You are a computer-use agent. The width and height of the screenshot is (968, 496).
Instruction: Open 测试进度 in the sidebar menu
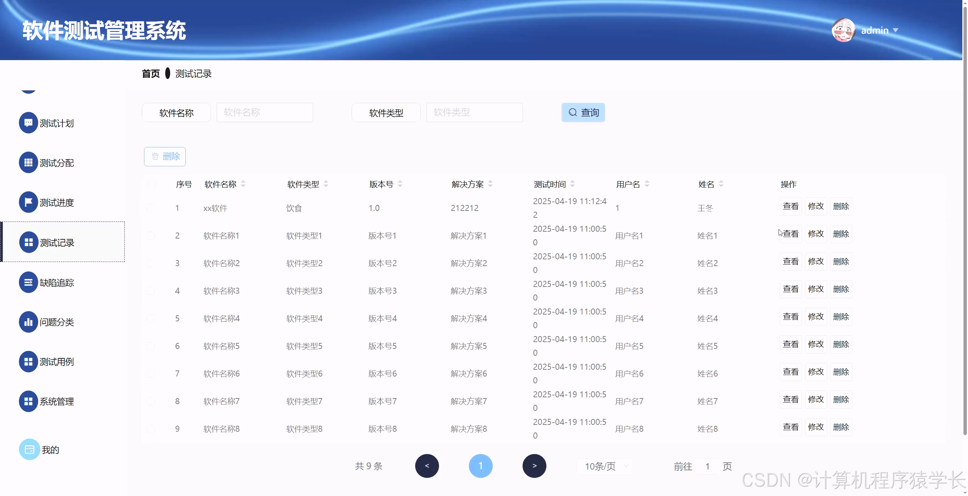point(62,202)
